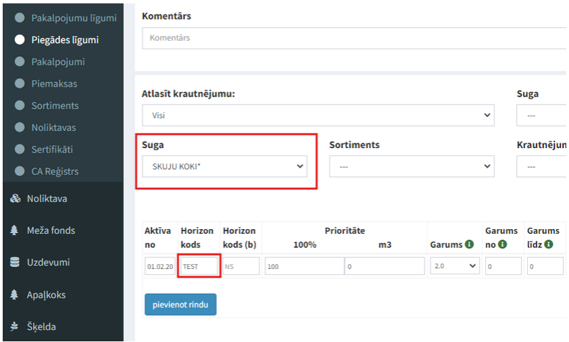The width and height of the screenshot is (569, 342).
Task: Click the pievienot rindu button
Action: (180, 304)
